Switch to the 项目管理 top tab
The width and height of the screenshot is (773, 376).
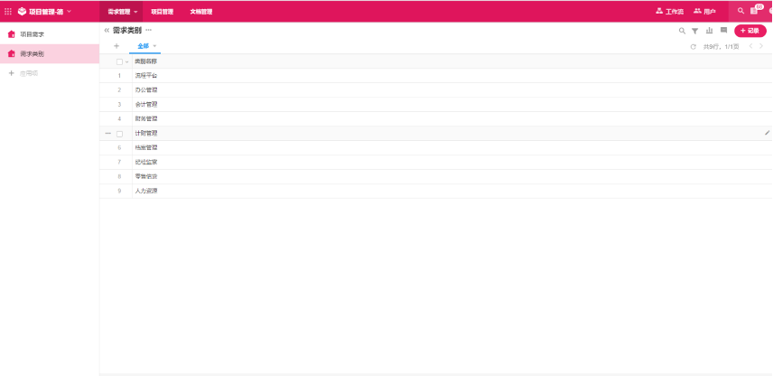click(x=163, y=12)
